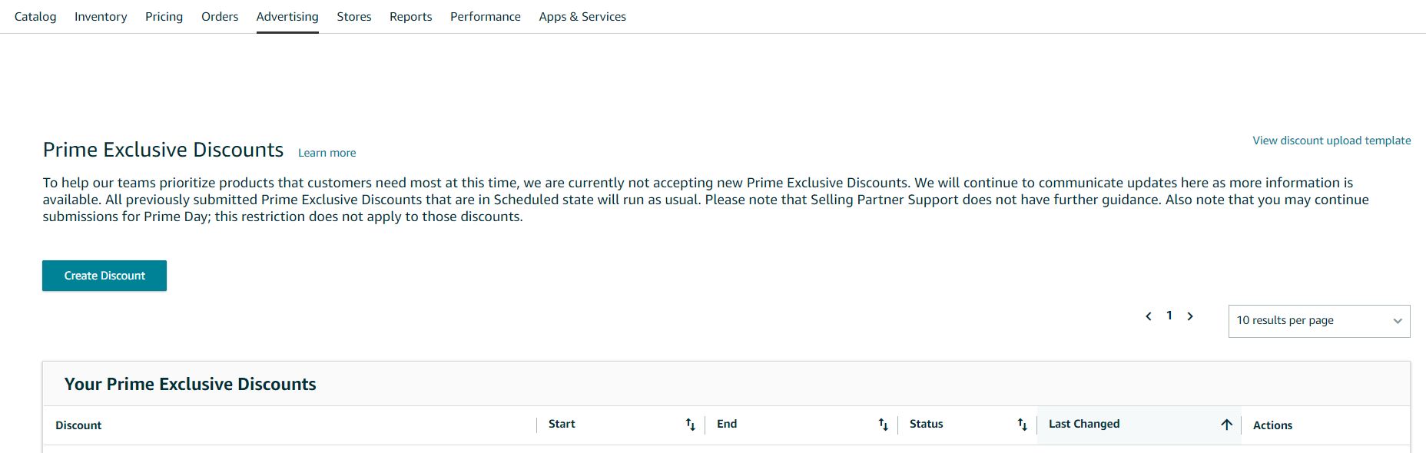Viewport: 1426px width, 453px height.
Task: Open the Stores menu
Action: [354, 16]
